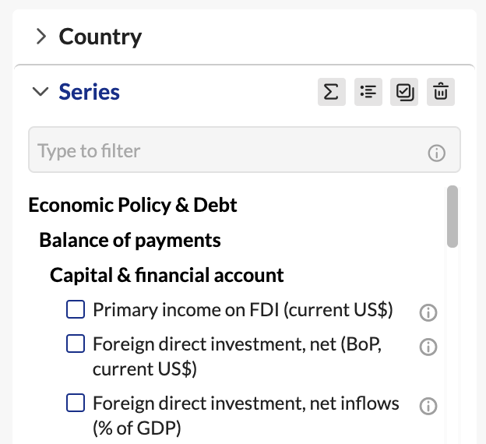Click the sigma aggregation icon in Series

(x=331, y=92)
